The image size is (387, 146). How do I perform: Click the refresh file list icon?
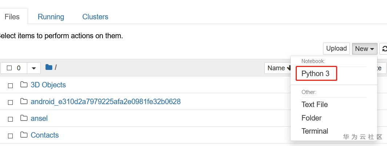(x=384, y=49)
